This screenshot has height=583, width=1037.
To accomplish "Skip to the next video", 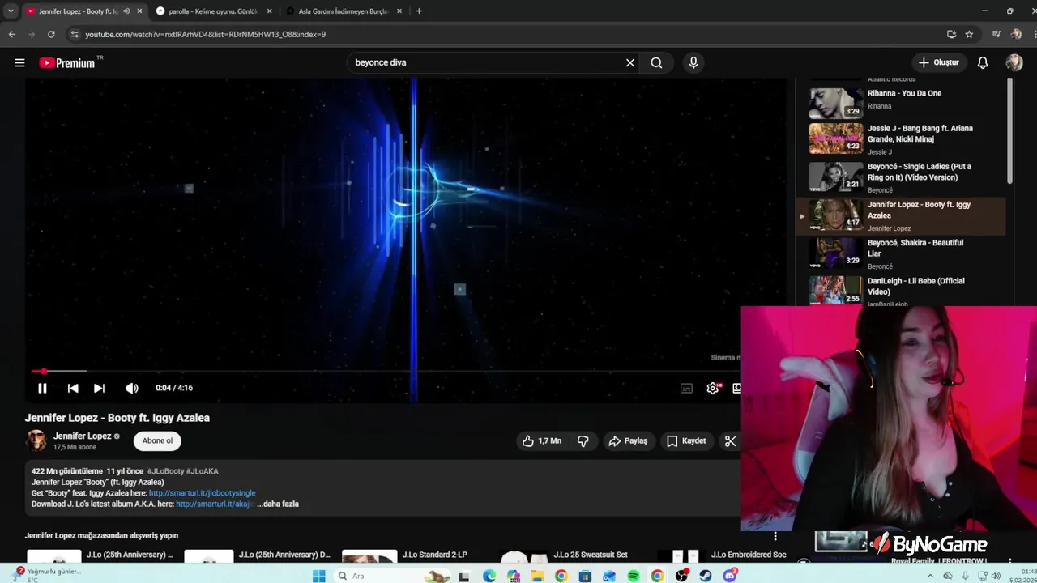I will coord(99,388).
